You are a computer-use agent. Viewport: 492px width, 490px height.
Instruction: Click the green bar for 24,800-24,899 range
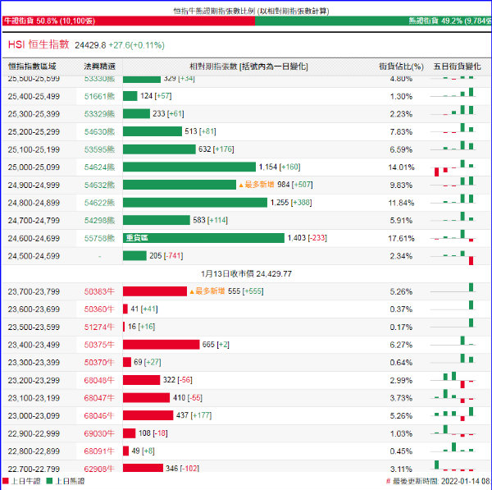click(x=195, y=202)
